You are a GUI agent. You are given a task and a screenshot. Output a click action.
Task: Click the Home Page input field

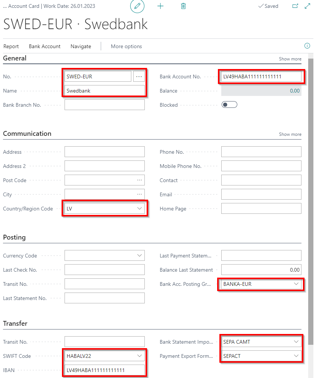(x=262, y=209)
